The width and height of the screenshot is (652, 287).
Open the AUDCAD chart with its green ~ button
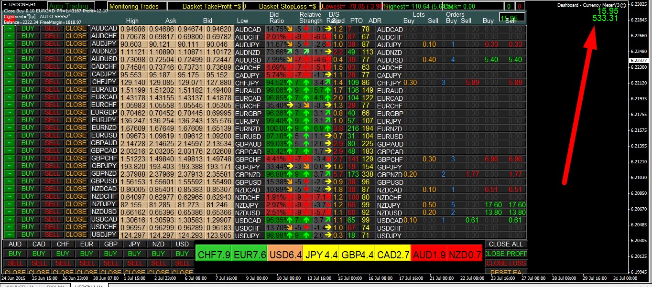coord(10,29)
